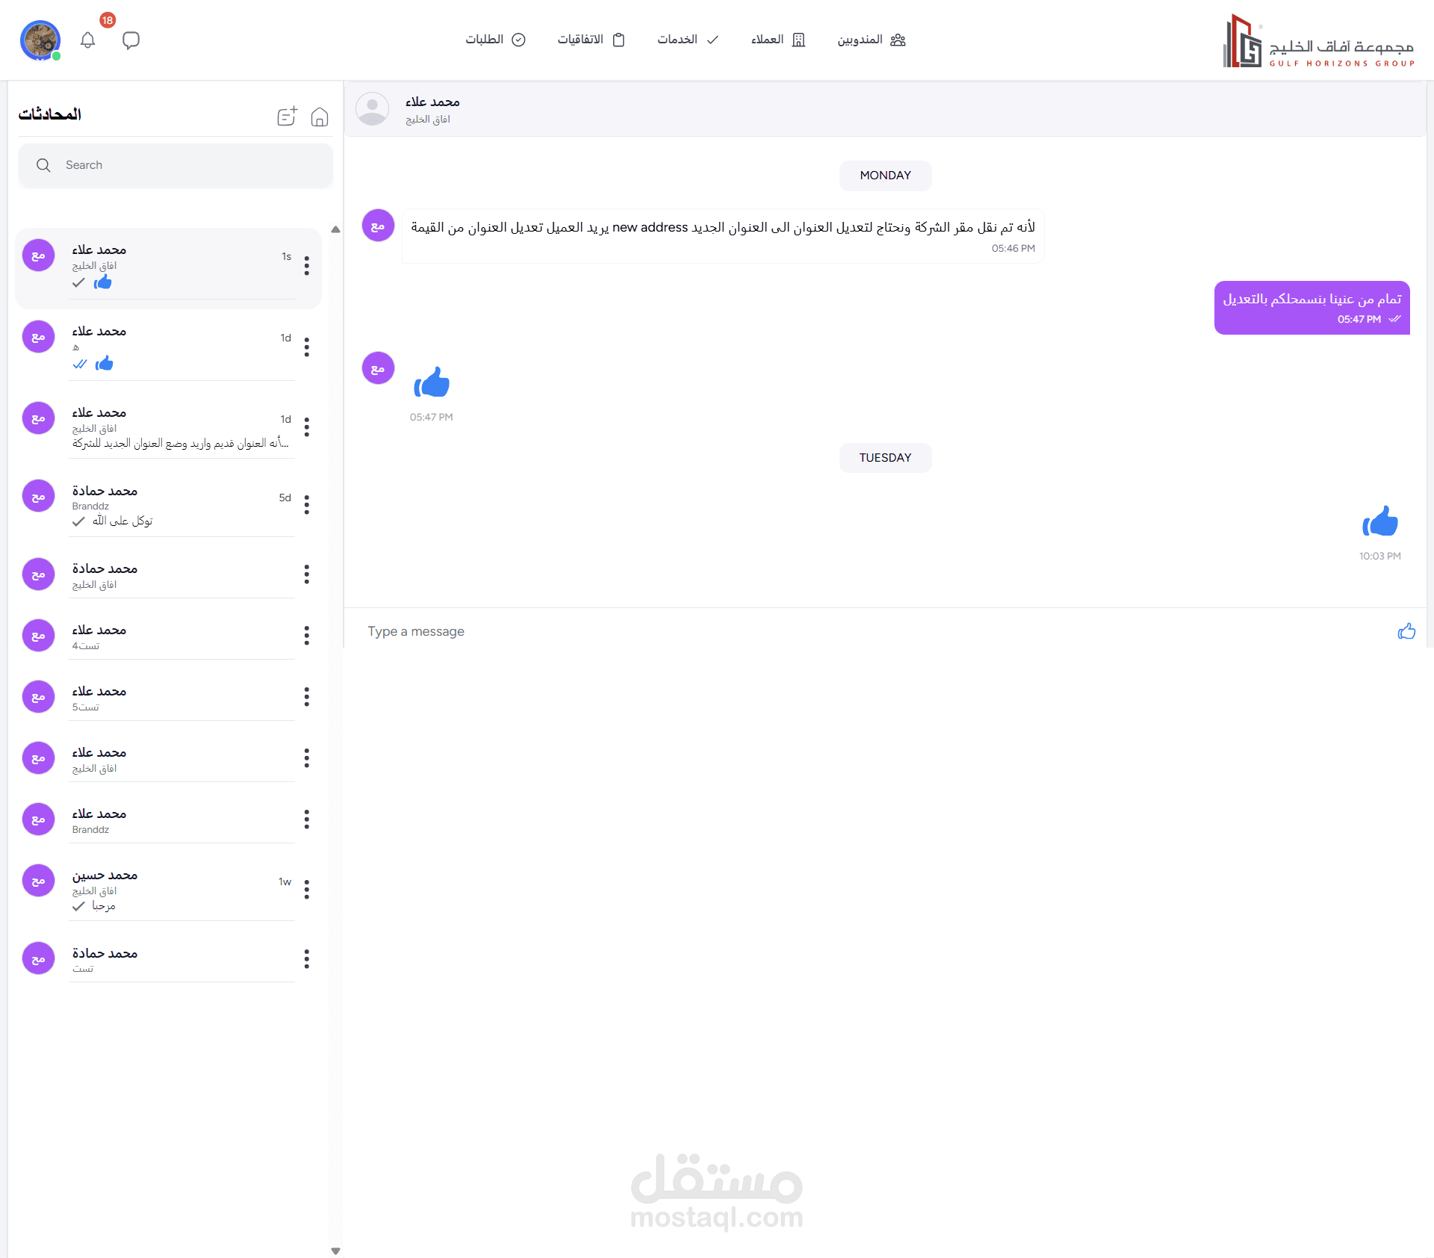Click the new conversation icon
This screenshot has width=1434, height=1258.
click(x=287, y=117)
